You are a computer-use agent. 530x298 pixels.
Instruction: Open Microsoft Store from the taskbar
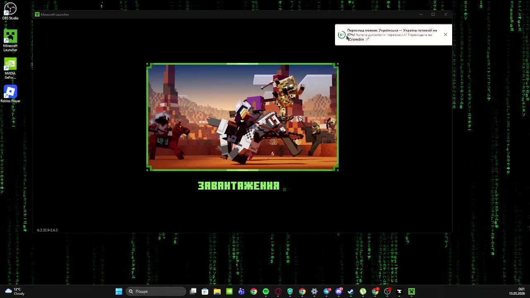(x=205, y=291)
